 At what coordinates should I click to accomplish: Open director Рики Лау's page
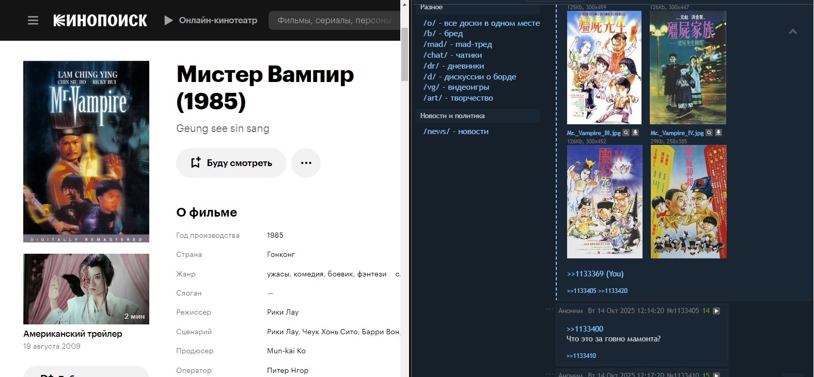(283, 312)
